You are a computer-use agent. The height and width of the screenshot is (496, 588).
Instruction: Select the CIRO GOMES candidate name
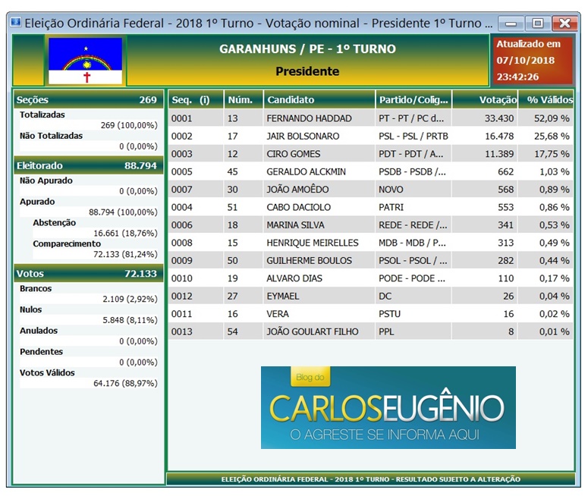click(x=294, y=154)
